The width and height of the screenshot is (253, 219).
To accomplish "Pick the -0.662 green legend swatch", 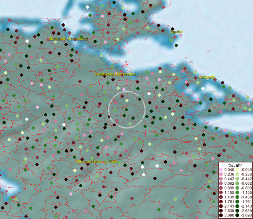I will click(x=237, y=184).
